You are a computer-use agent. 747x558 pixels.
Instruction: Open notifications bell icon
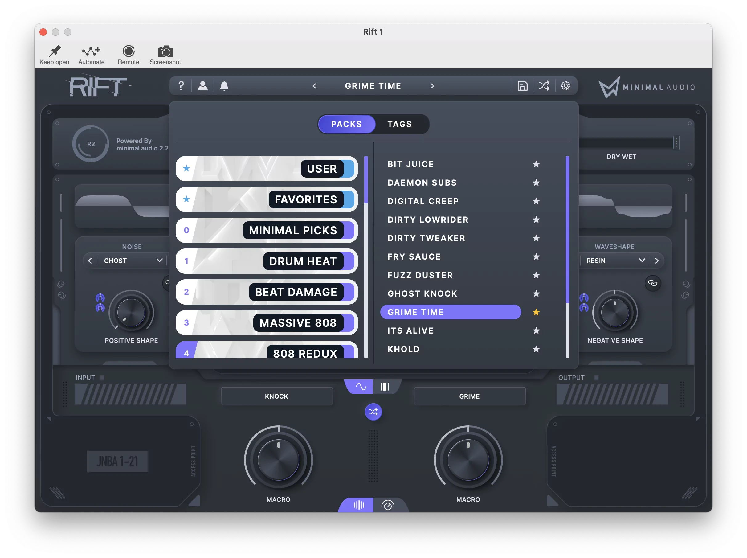224,86
